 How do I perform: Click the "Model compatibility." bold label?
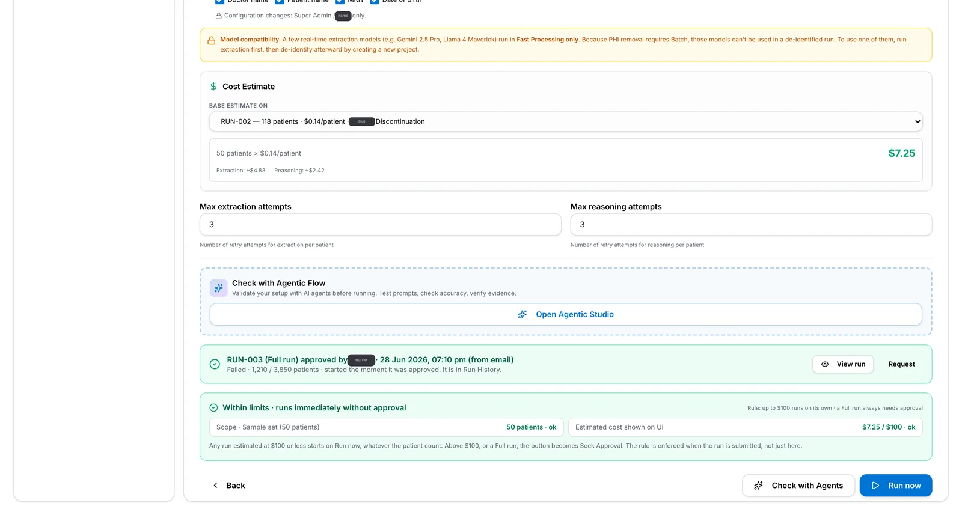pos(250,40)
